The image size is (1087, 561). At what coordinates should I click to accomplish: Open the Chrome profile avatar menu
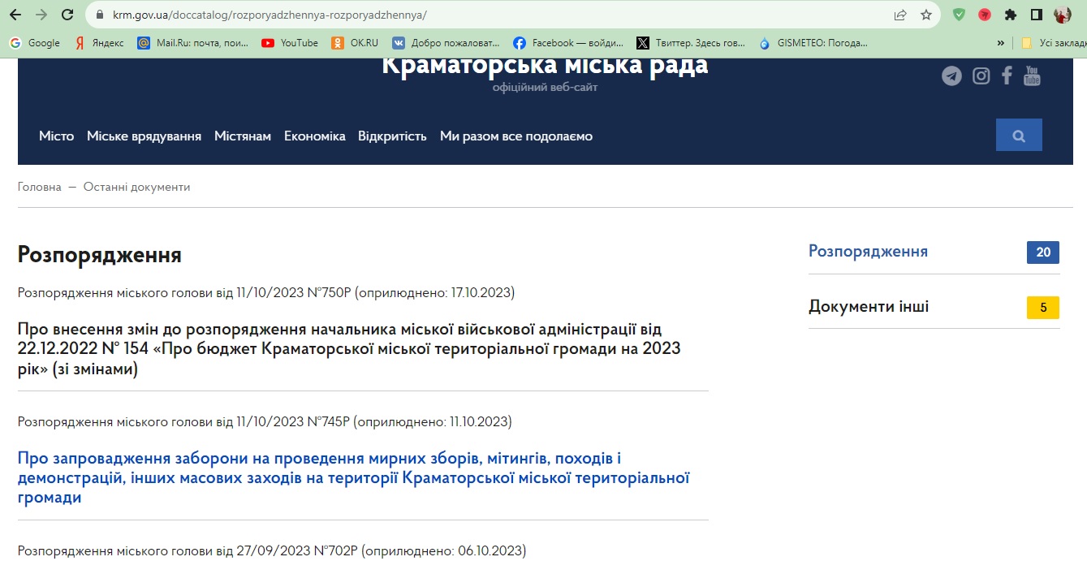(1063, 15)
